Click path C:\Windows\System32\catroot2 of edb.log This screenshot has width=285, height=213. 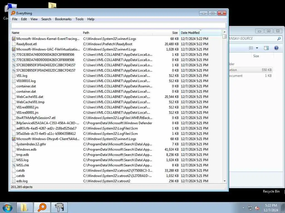coord(107,181)
